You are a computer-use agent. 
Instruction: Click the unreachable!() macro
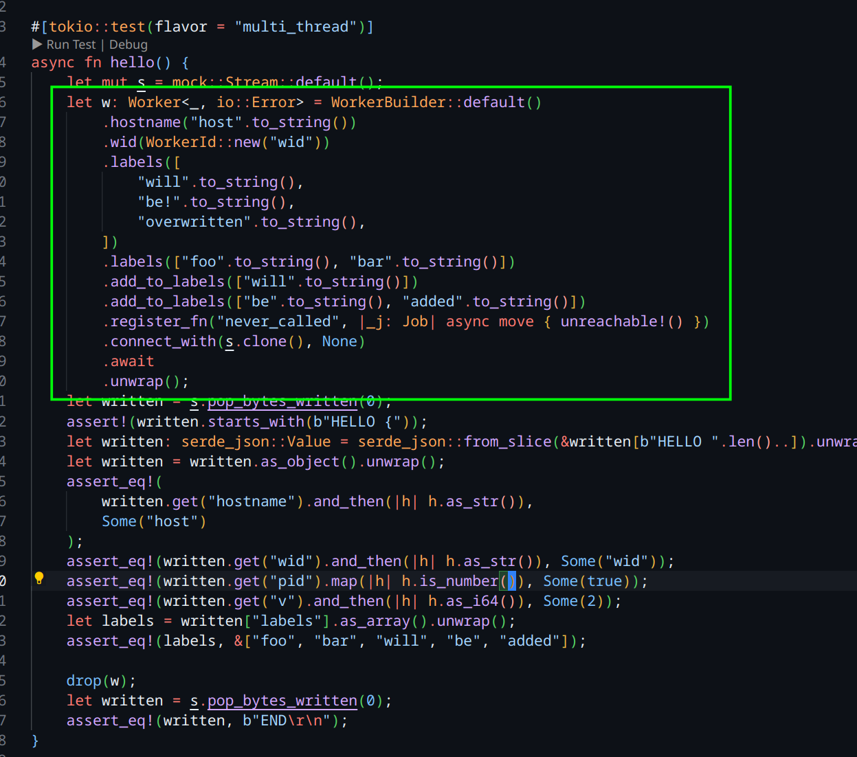[621, 321]
